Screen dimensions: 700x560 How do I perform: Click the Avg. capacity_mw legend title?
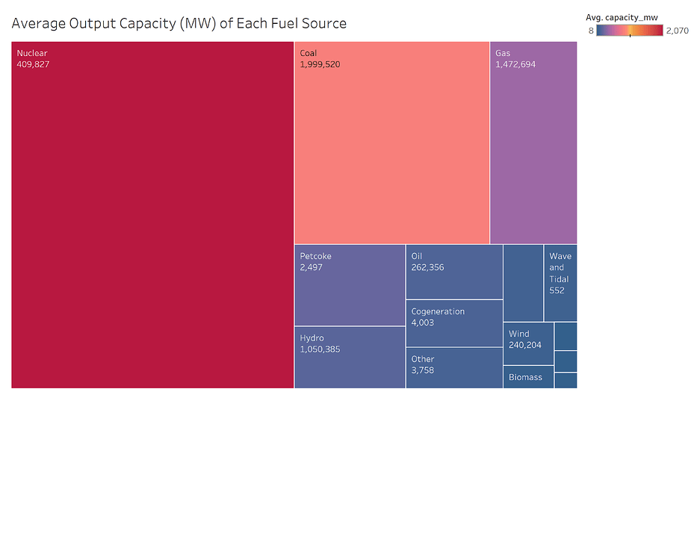click(x=622, y=16)
